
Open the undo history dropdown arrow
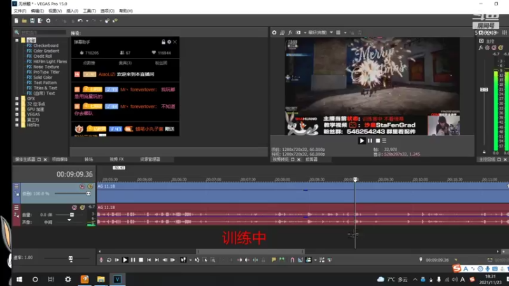tap(87, 21)
